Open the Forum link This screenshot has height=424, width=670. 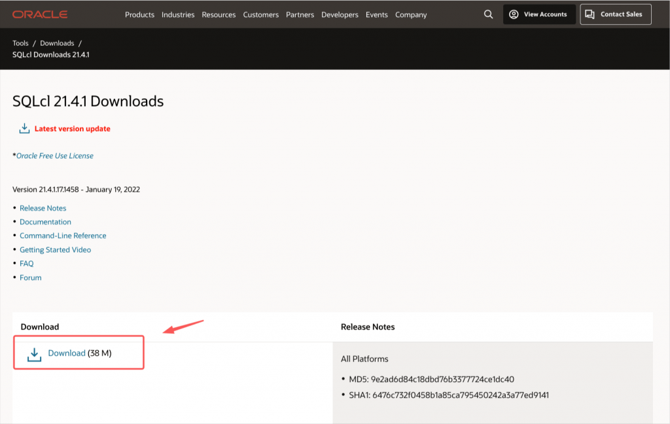(30, 277)
